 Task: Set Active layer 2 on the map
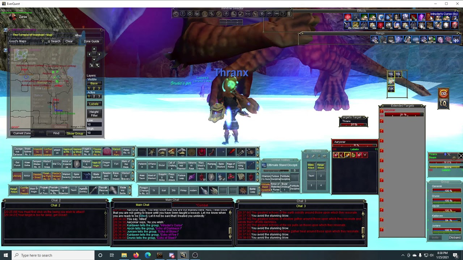point(94,96)
